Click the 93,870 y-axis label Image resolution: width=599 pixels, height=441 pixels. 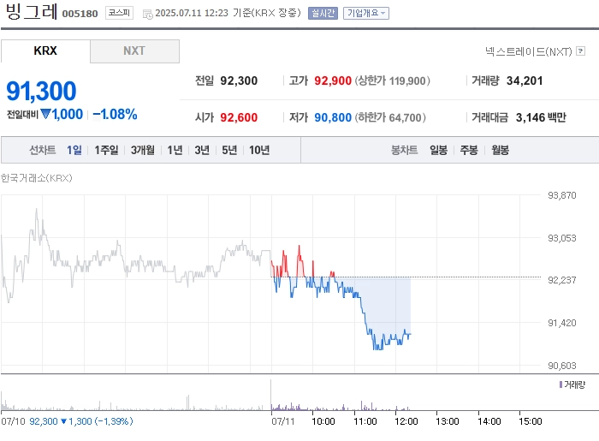(562, 195)
